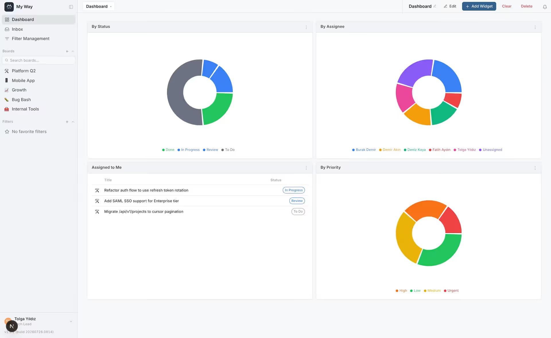
Task: Toggle the High priority legend item
Action: tap(401, 291)
